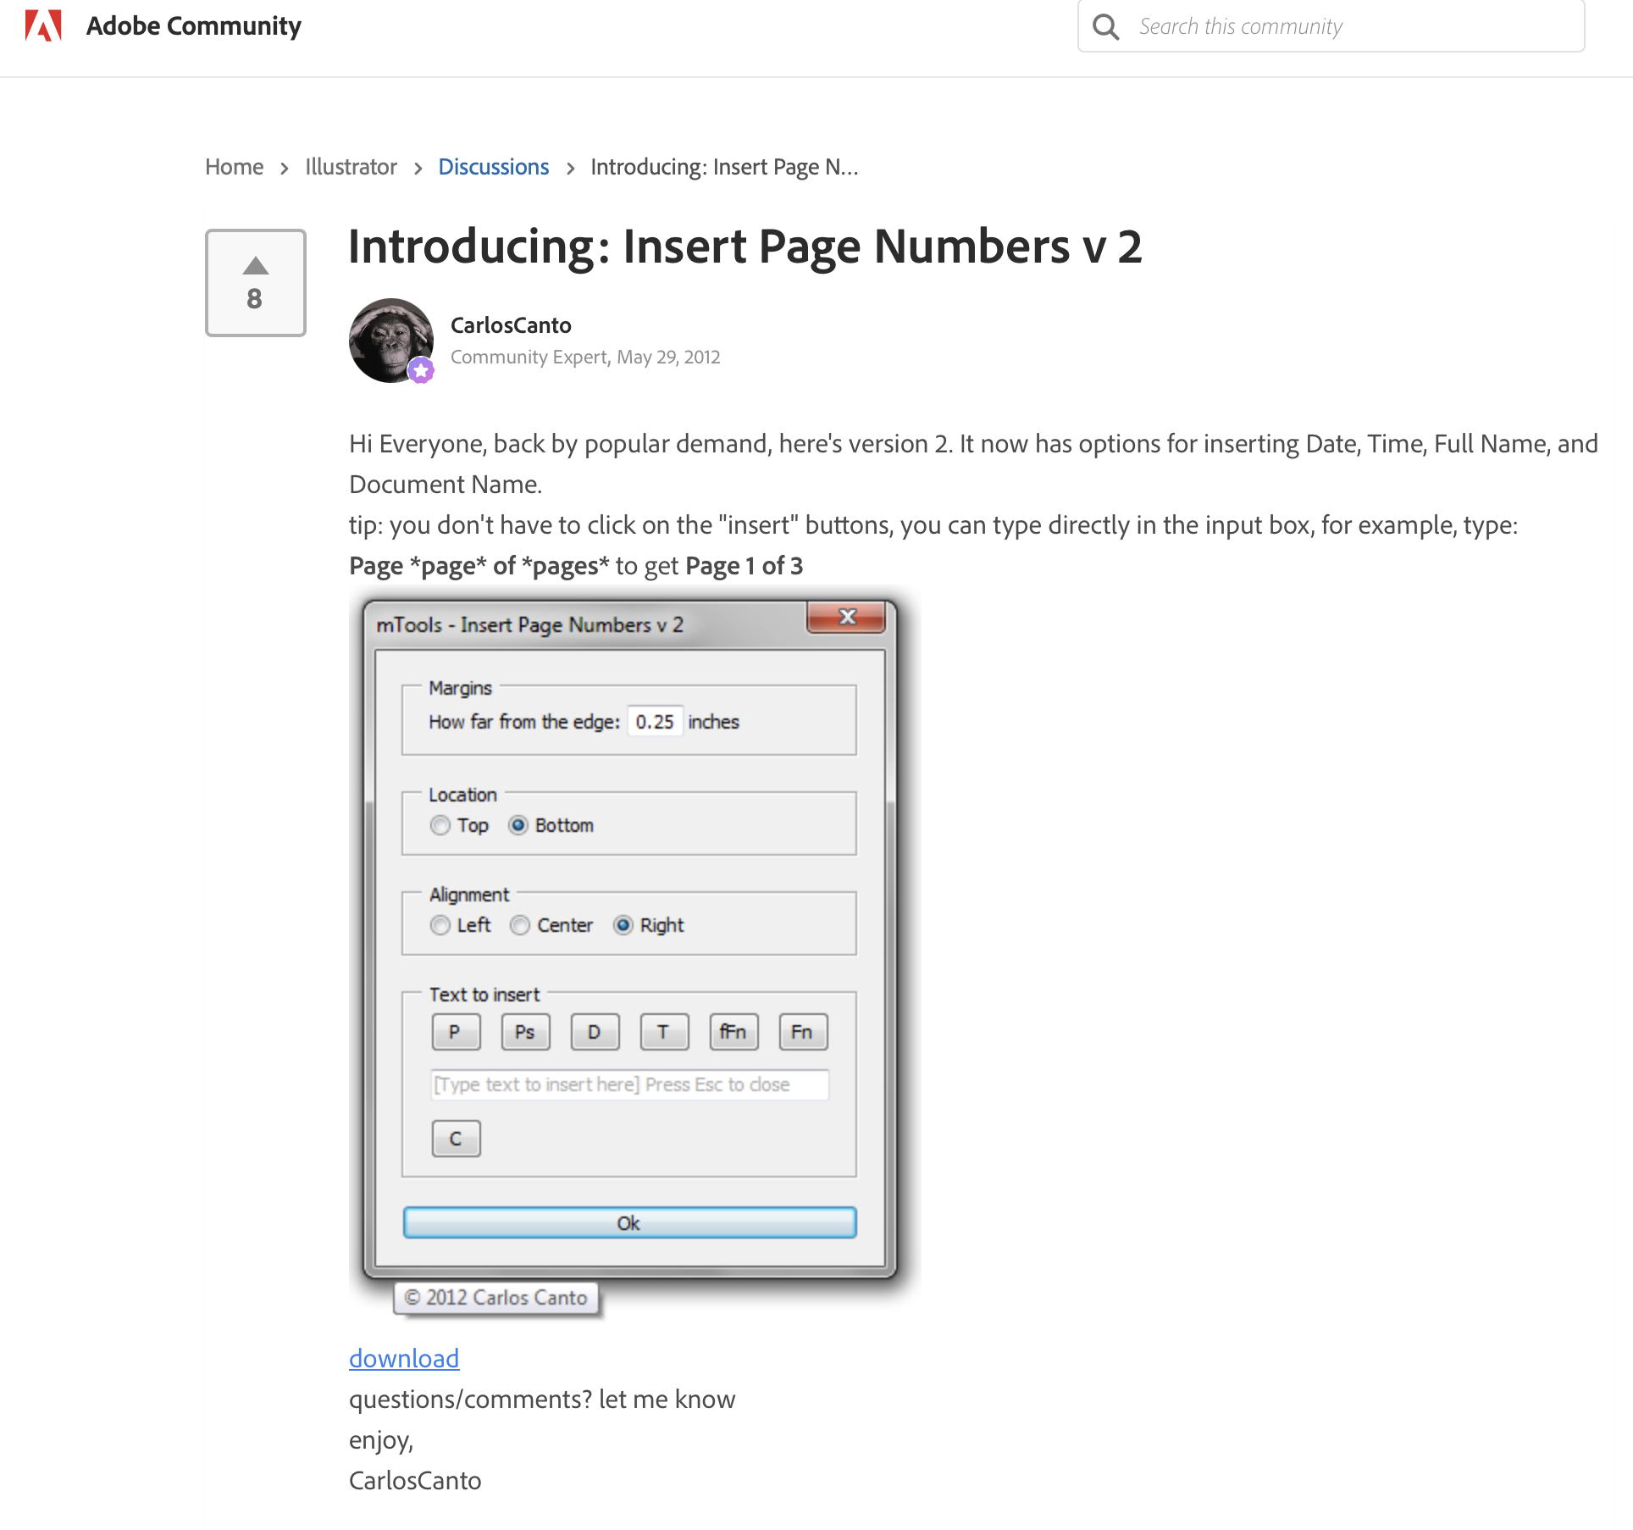Open the download link
Viewport: 1633px width, 1530px height.
[x=403, y=1358]
